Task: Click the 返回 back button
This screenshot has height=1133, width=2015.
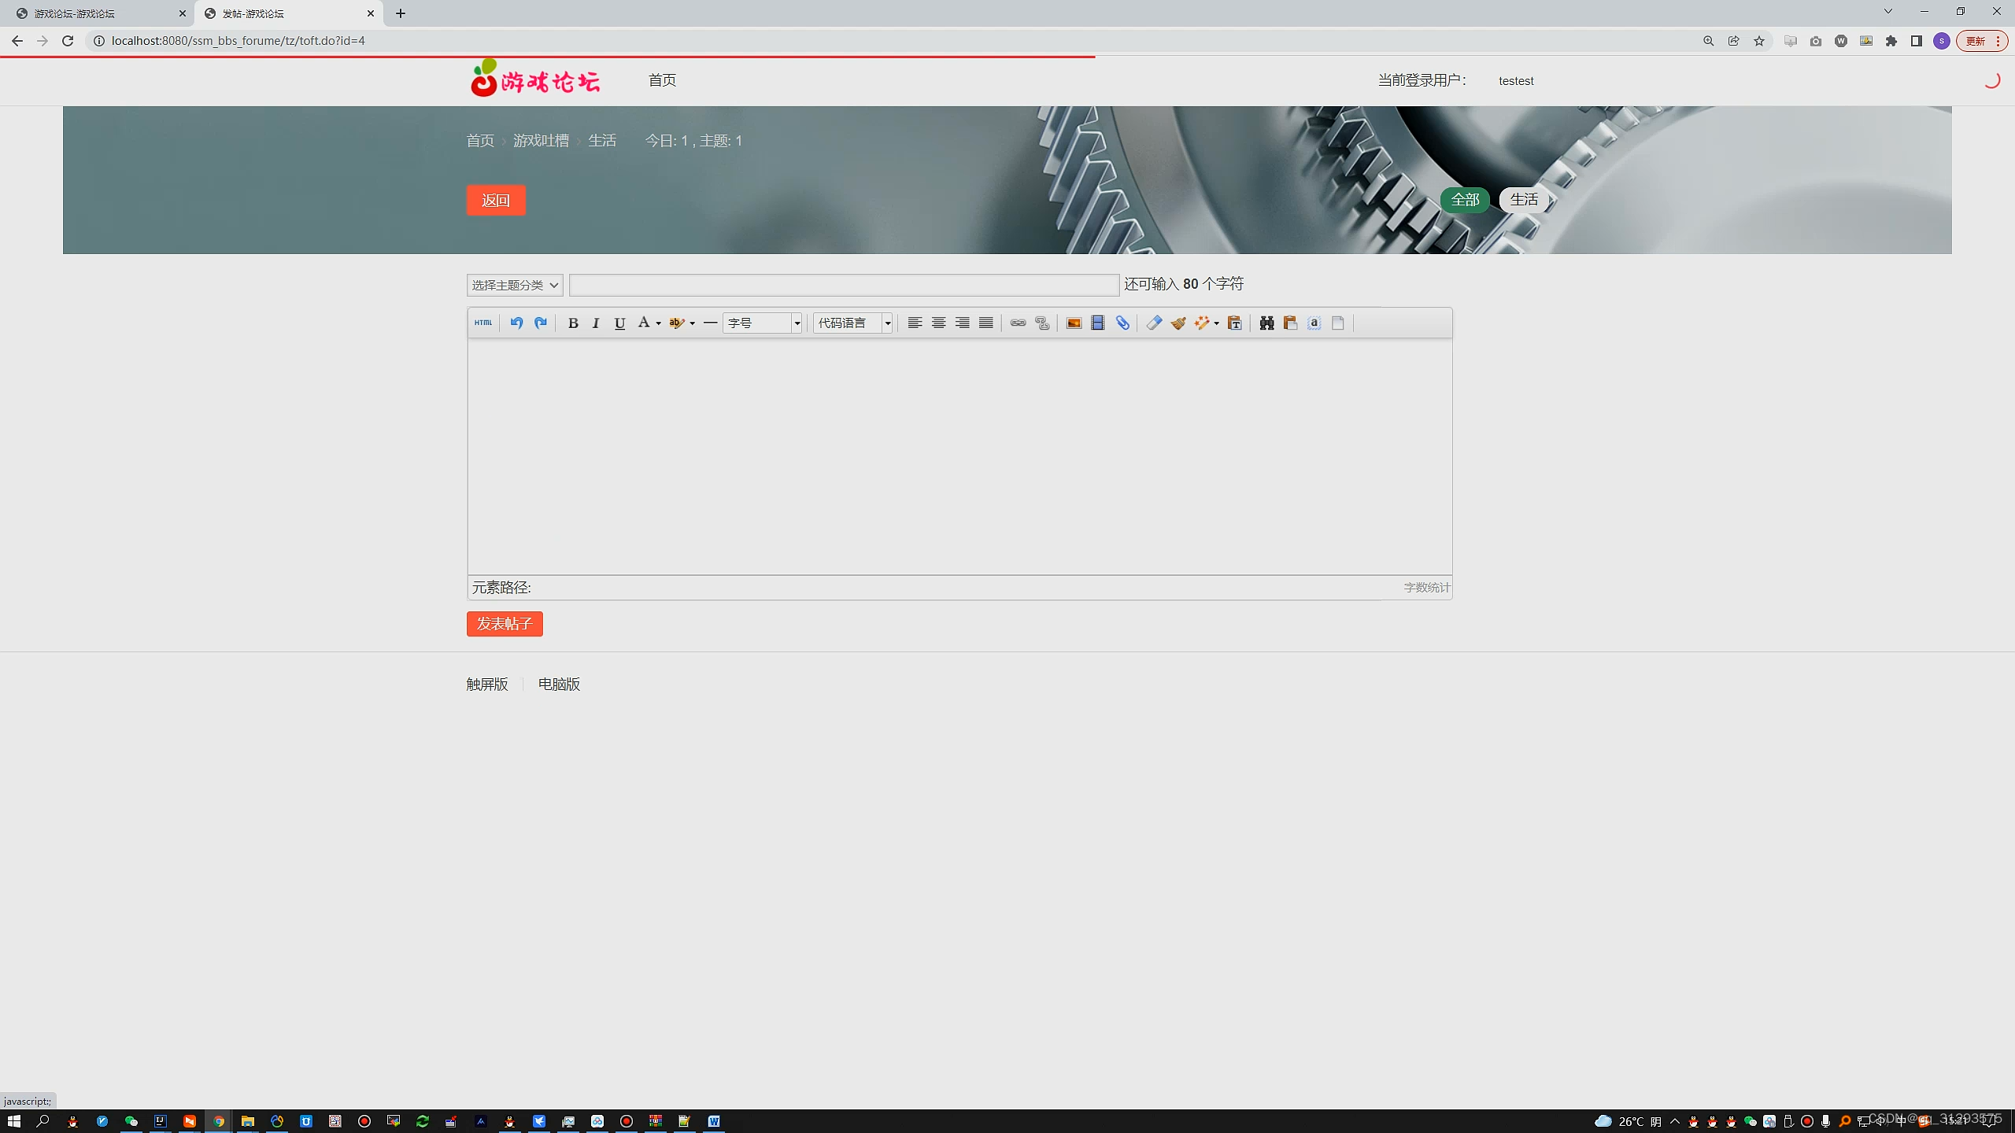Action: (496, 200)
